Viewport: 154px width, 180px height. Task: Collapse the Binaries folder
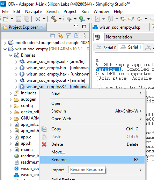(x=10, y=55)
